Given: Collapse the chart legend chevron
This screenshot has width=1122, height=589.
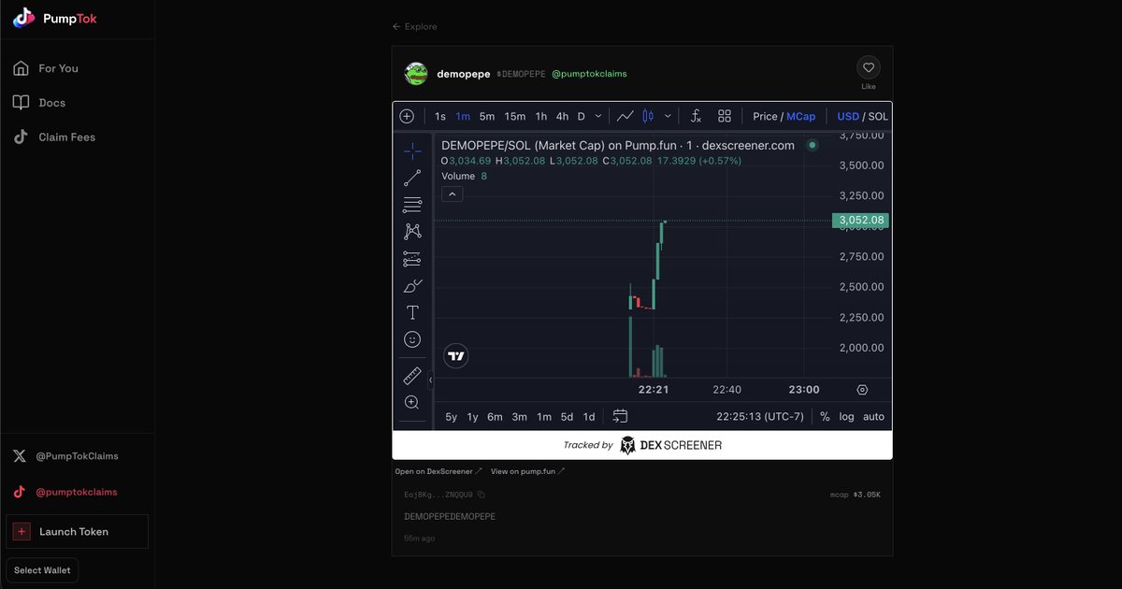Looking at the screenshot, I should click(x=452, y=194).
